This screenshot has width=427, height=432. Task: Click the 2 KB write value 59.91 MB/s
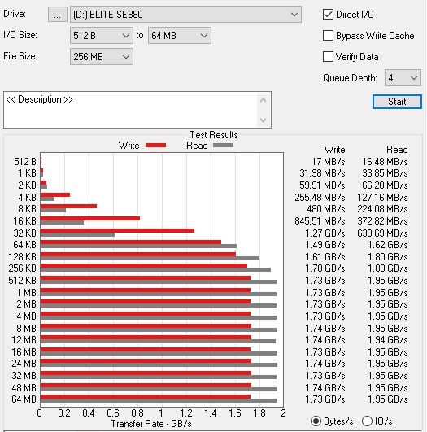coord(322,185)
